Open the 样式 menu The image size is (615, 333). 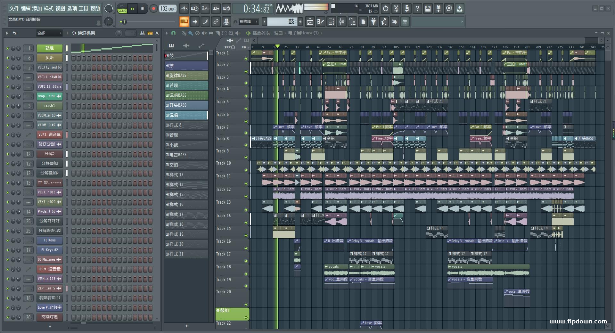click(x=49, y=9)
